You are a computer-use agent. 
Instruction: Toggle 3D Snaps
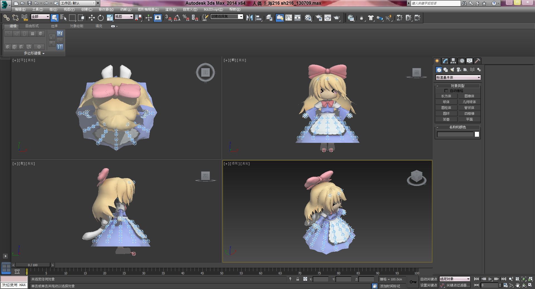[168, 18]
